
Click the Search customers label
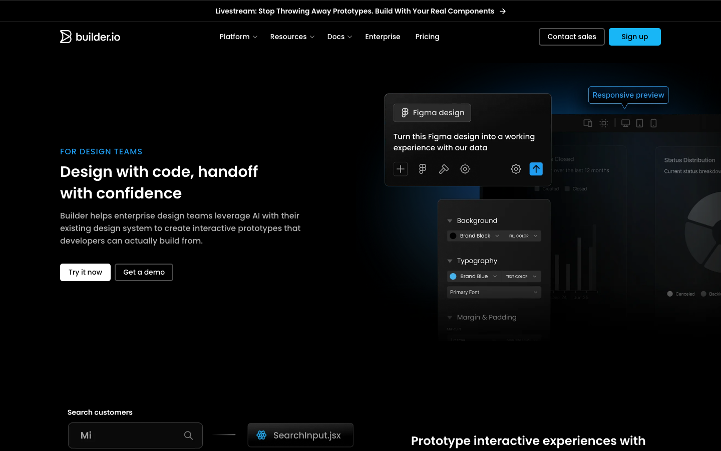[100, 412]
